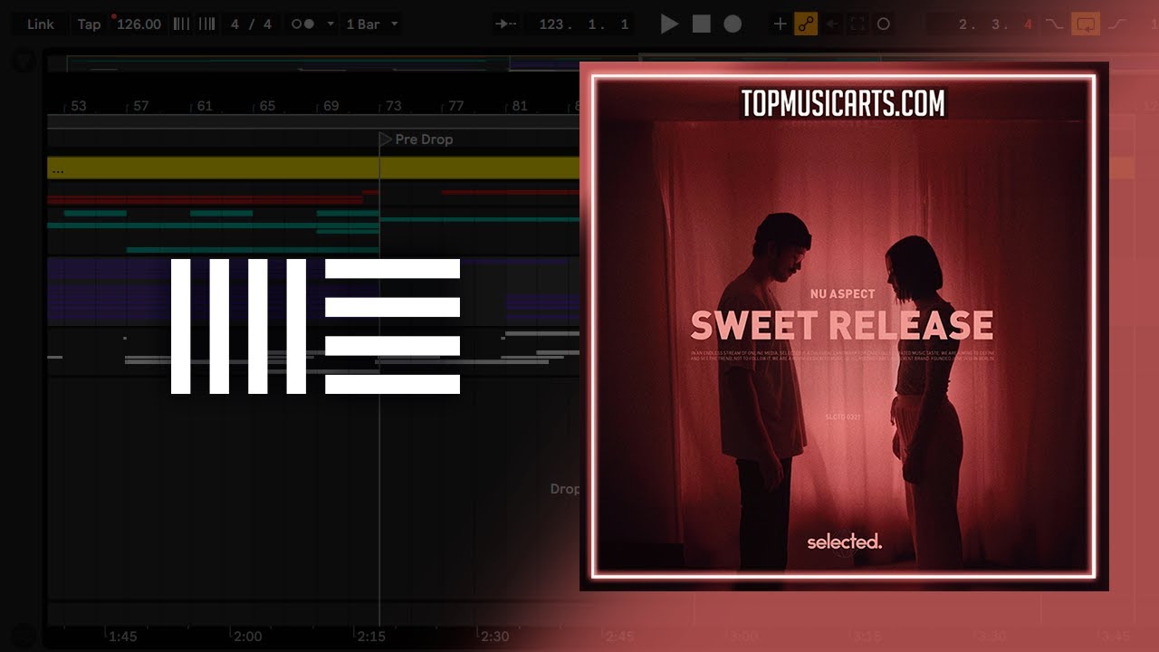Toggle Punch-Out switch
Screen dimensions: 1159x652
pyautogui.click(x=1117, y=24)
